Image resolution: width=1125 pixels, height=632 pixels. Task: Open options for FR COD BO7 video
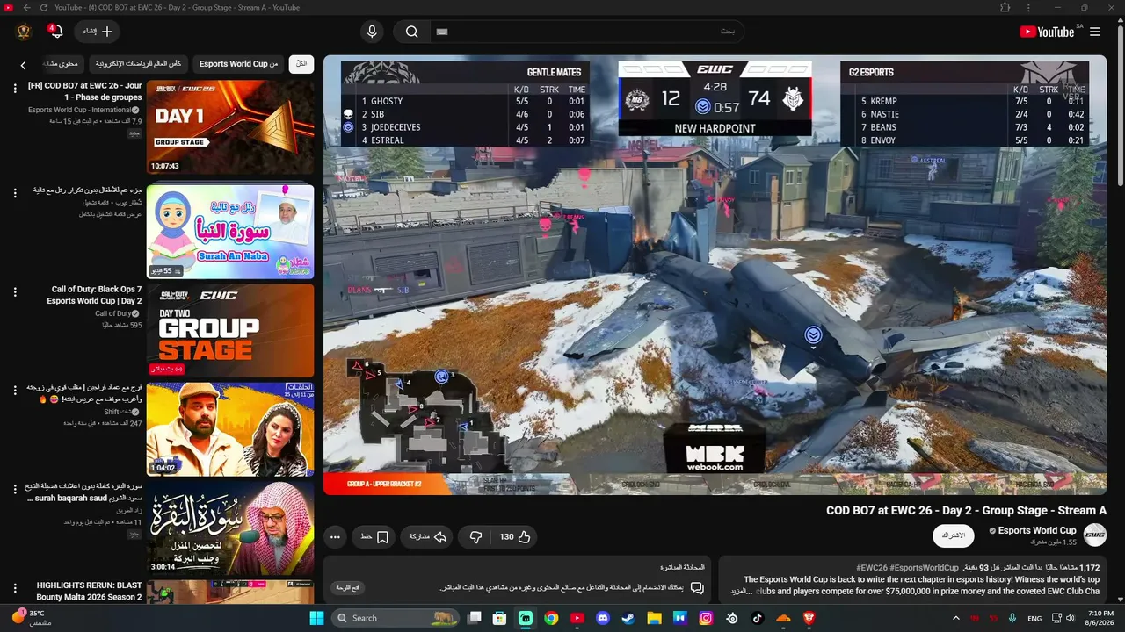click(x=14, y=88)
